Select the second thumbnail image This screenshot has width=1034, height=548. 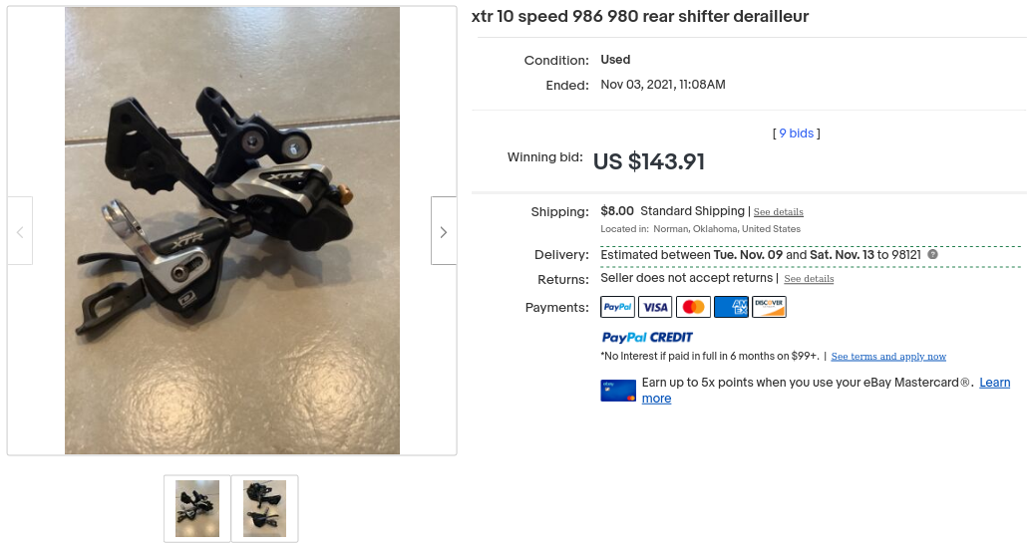click(x=264, y=508)
